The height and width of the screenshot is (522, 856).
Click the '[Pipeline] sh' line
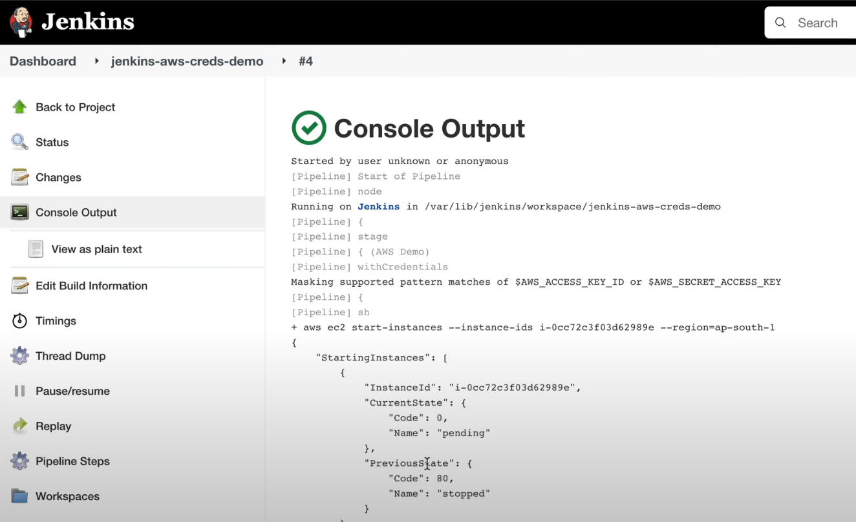pos(330,312)
